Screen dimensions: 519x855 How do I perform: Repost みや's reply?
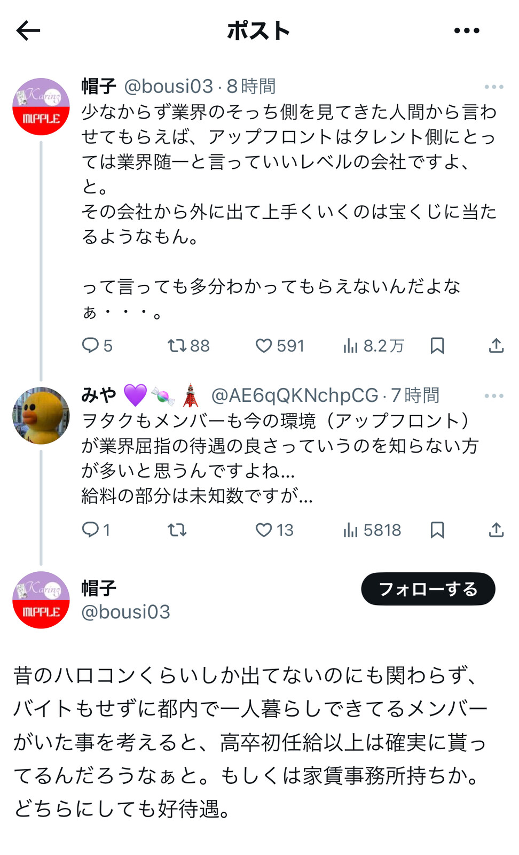point(177,530)
